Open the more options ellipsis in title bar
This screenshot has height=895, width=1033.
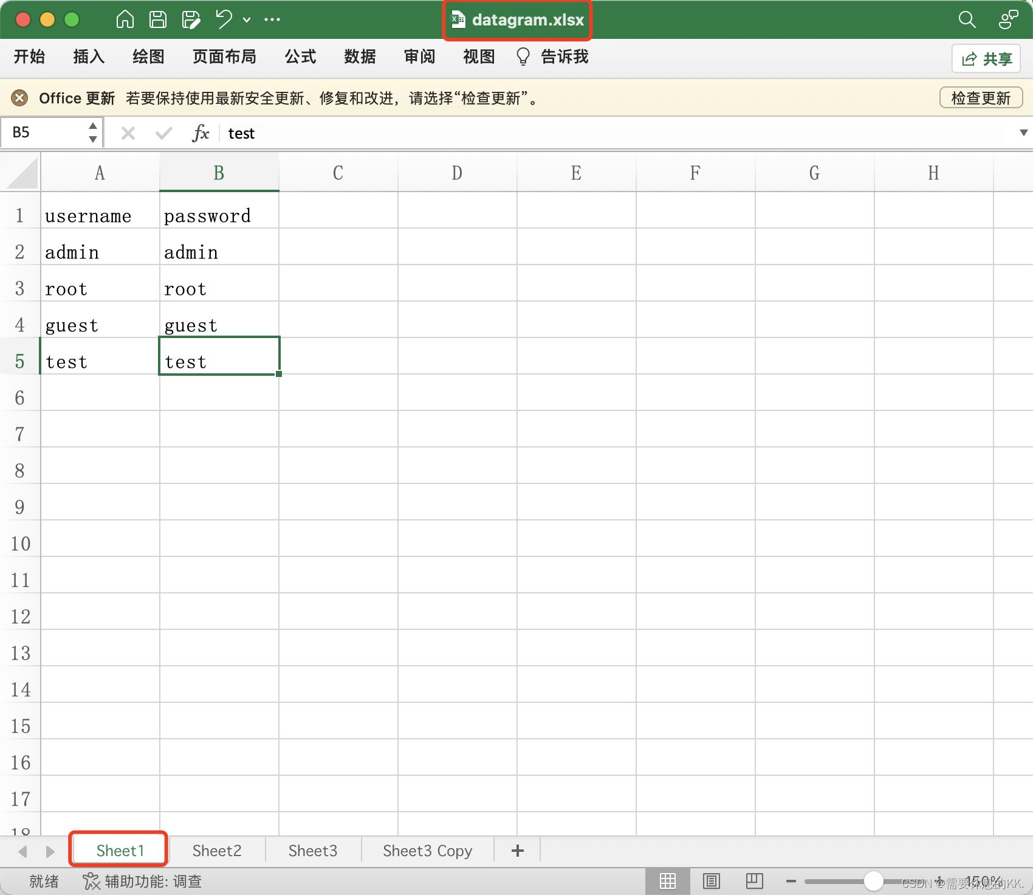(x=272, y=19)
